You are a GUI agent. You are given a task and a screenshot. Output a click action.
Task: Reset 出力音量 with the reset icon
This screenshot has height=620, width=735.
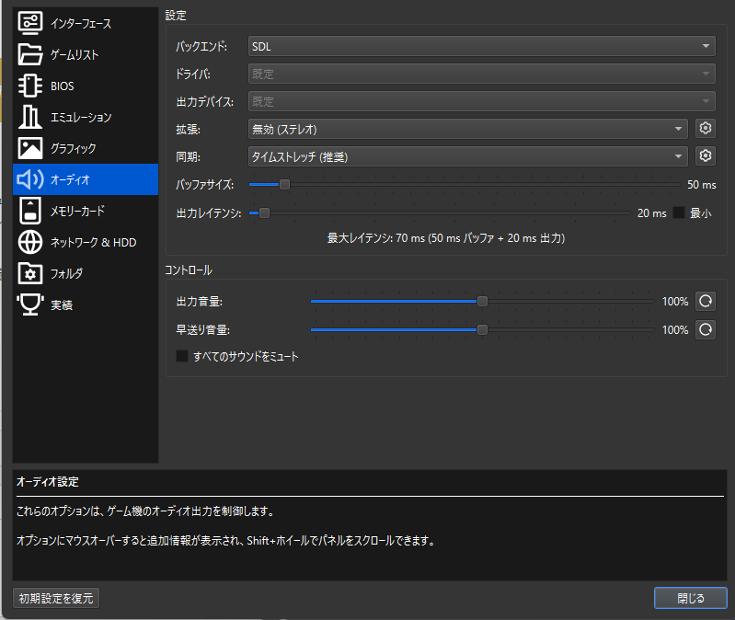pyautogui.click(x=706, y=302)
